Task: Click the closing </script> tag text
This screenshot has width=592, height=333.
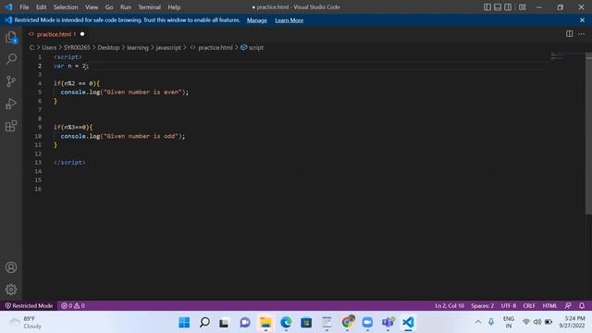Action: tap(69, 163)
